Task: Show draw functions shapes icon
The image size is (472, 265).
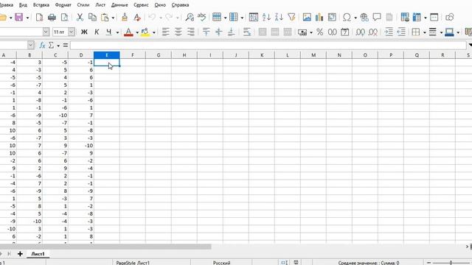Action: click(x=449, y=17)
